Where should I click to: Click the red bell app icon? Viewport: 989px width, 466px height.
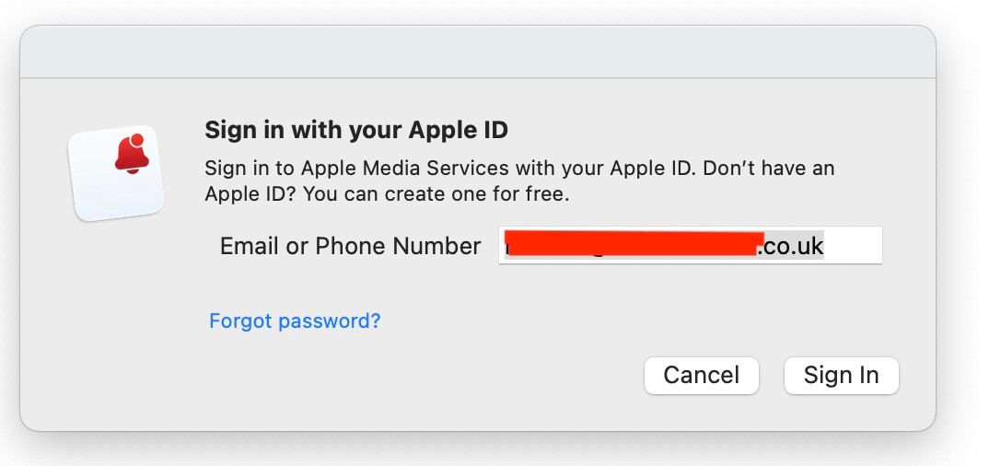tap(131, 157)
